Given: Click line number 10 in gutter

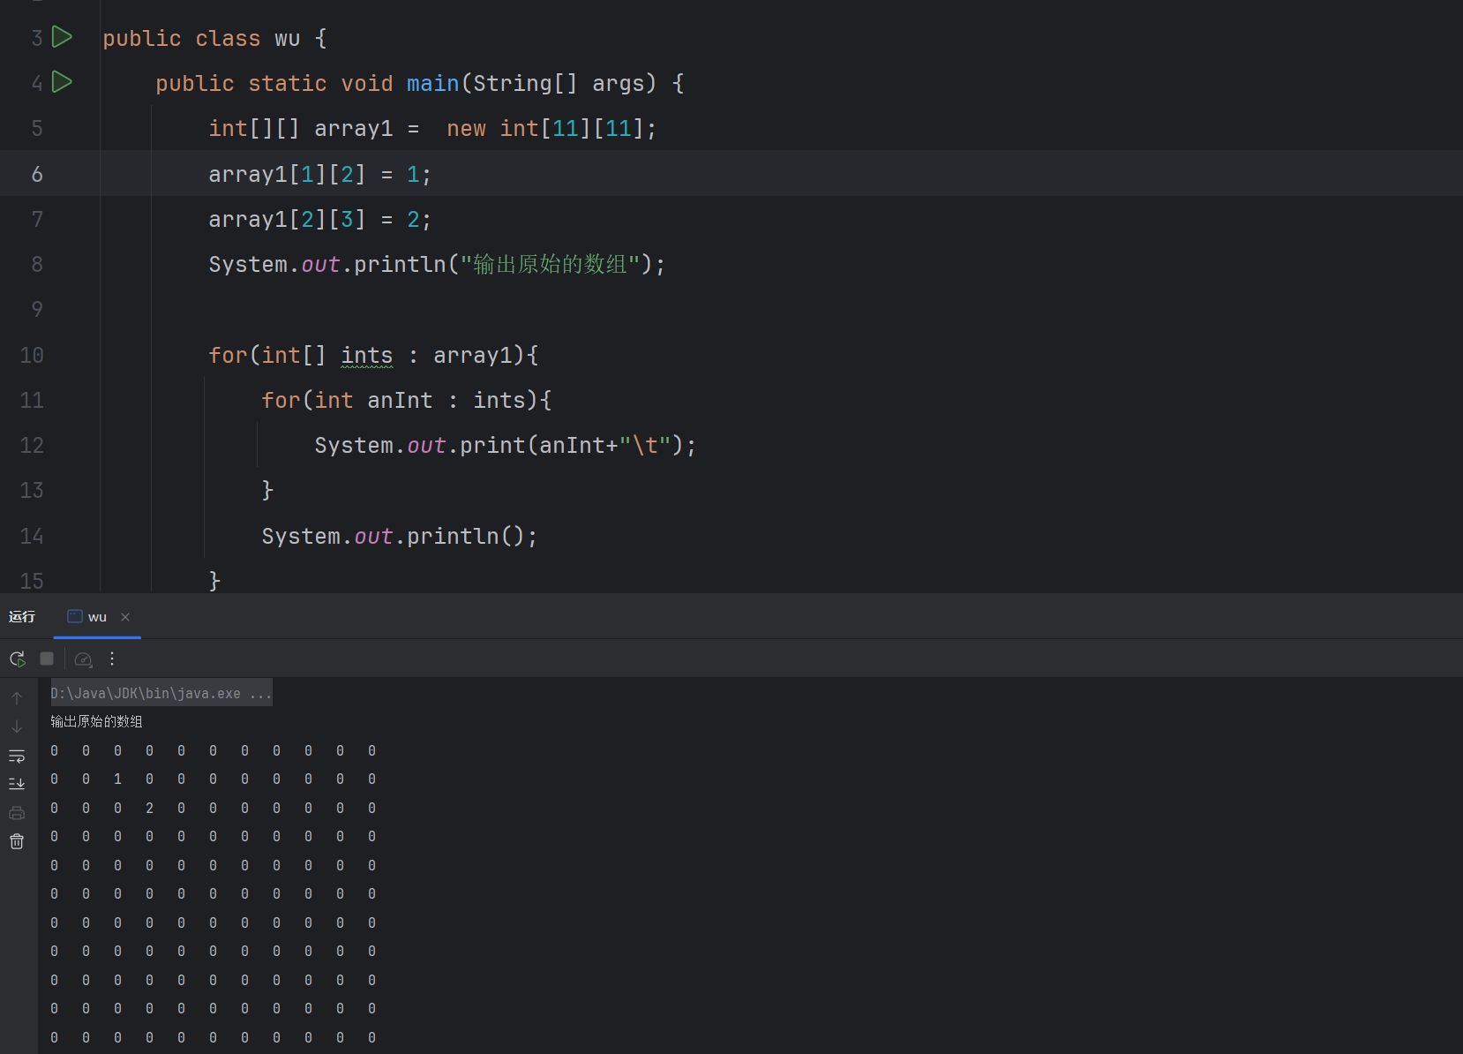Looking at the screenshot, I should [x=32, y=355].
